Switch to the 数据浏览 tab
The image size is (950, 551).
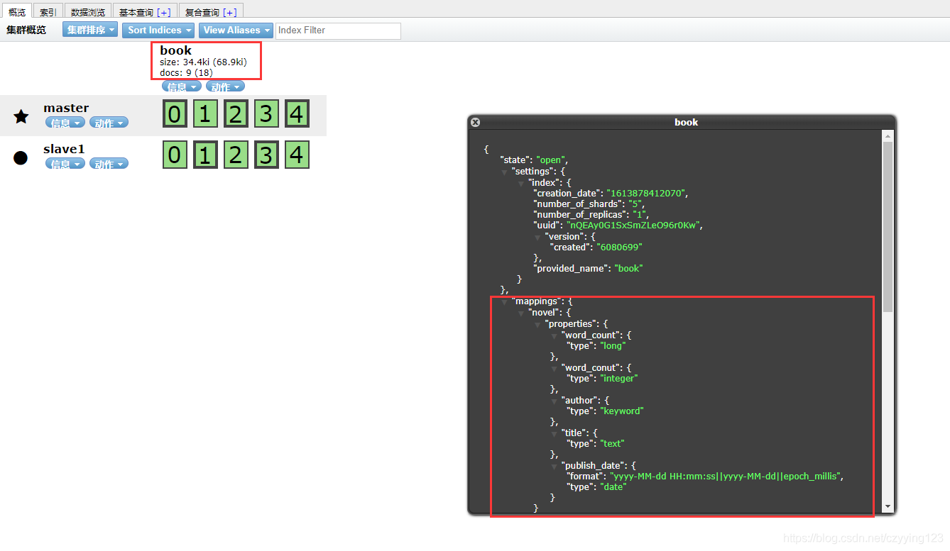pos(88,11)
